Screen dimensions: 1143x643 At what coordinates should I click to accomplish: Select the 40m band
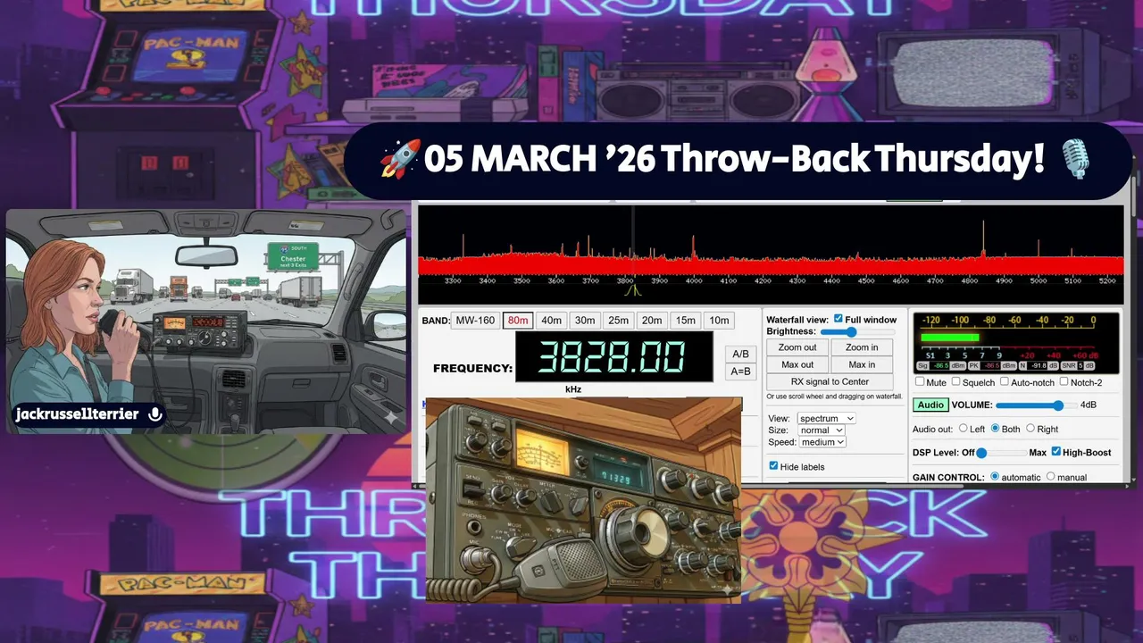pyautogui.click(x=551, y=320)
